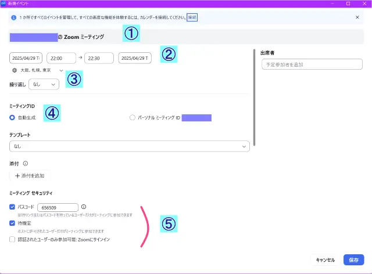
Task: Select 自動生成 meeting ID option
Action: pyautogui.click(x=12, y=118)
